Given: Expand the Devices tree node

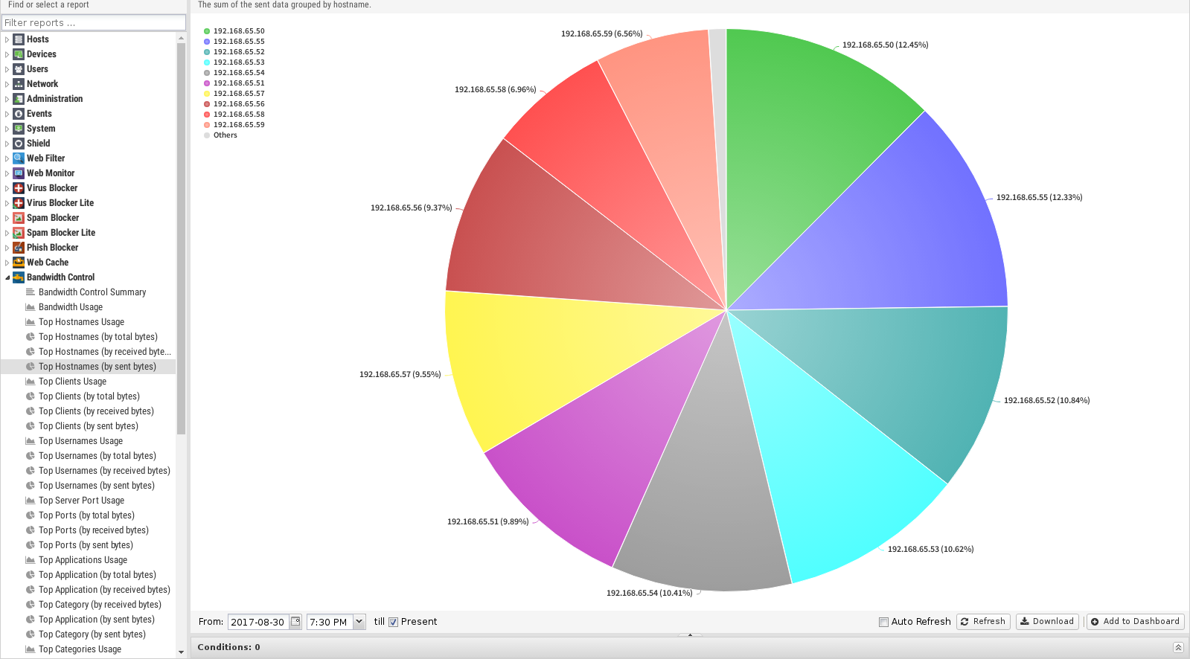Looking at the screenshot, I should coord(7,54).
